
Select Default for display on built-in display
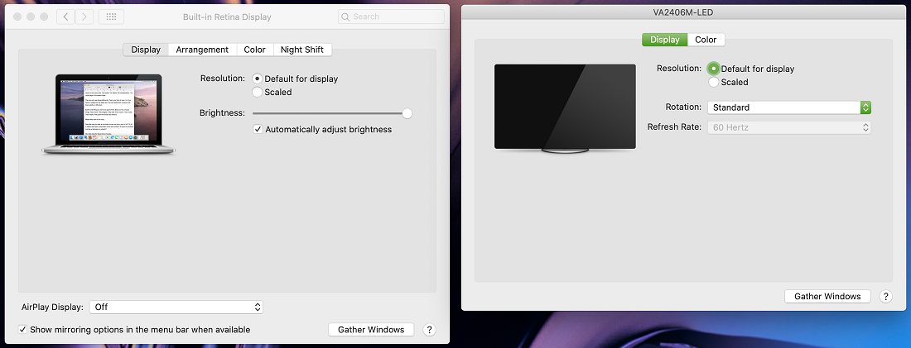[x=258, y=79]
